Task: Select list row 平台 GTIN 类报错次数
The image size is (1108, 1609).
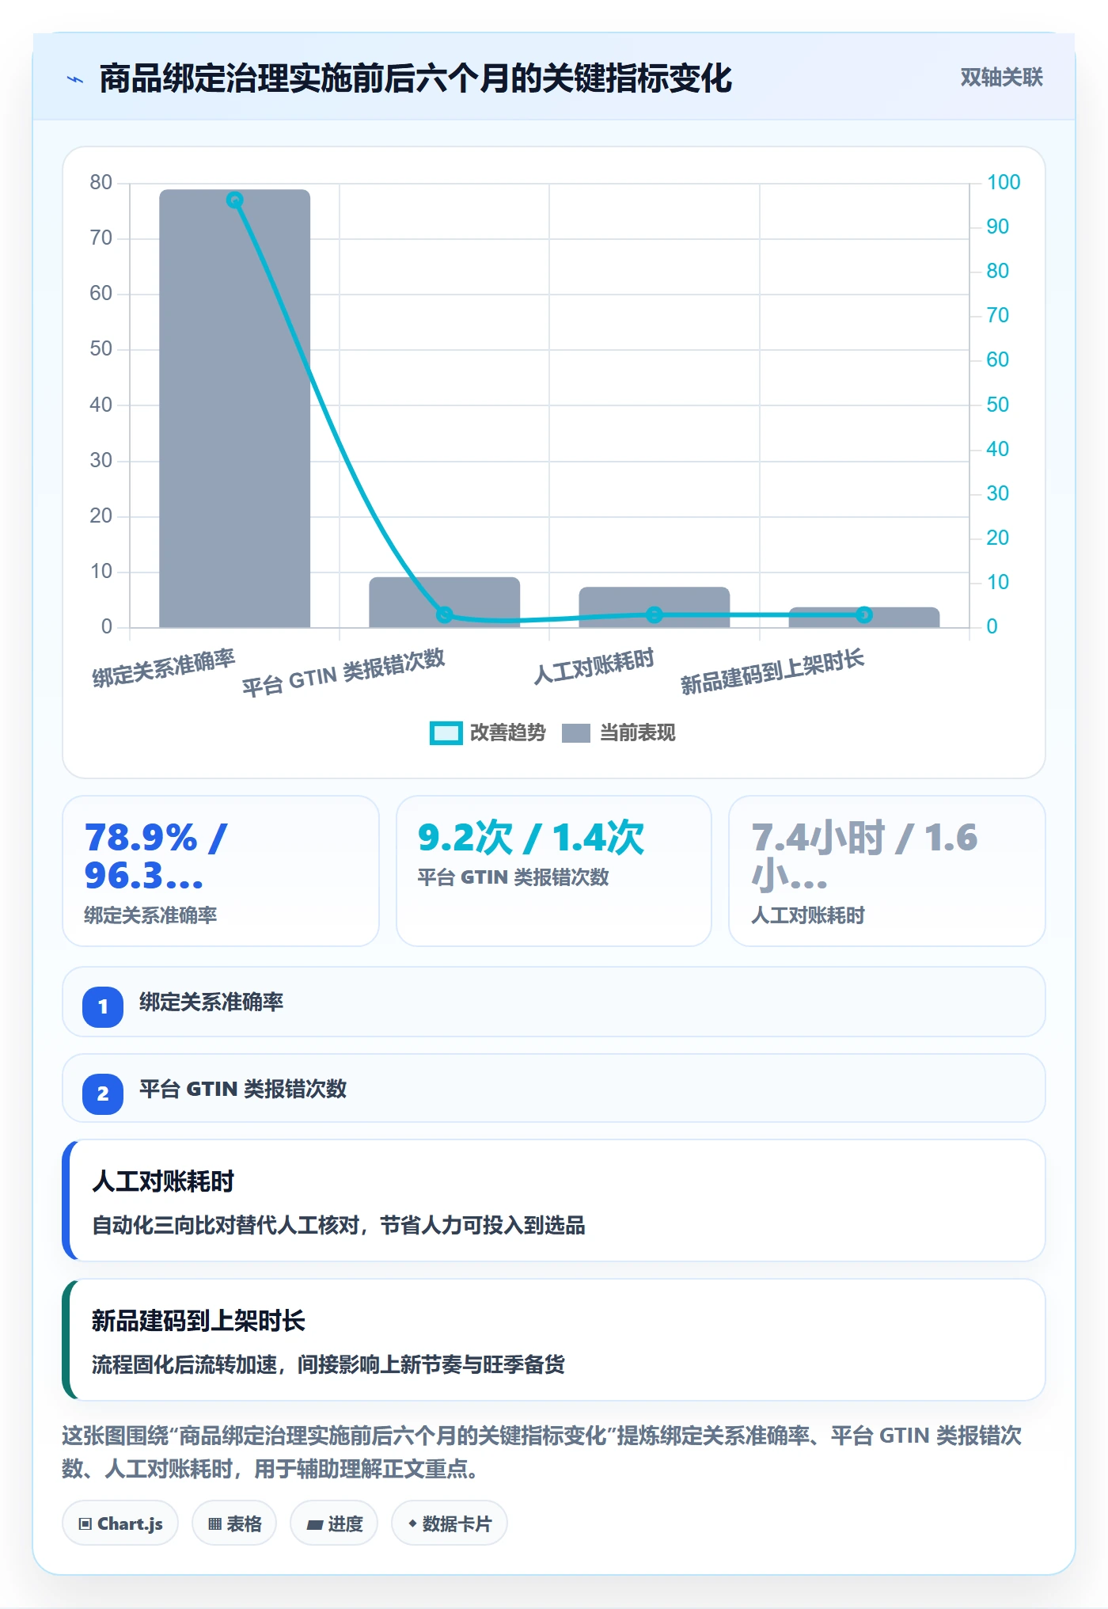Action: pyautogui.click(x=554, y=1088)
